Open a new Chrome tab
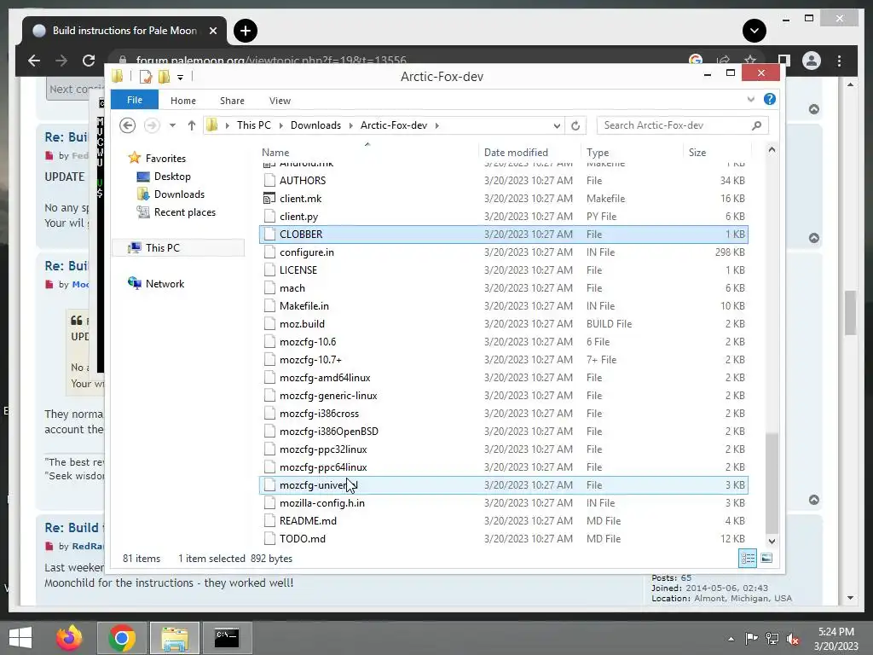The image size is (873, 655). 246,31
